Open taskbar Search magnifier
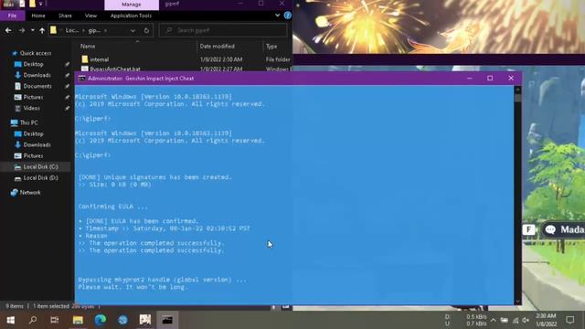Screen dimensions: 585x329 click(x=33, y=320)
